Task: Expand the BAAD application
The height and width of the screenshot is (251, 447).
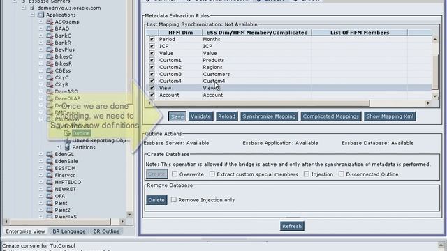Action: pyautogui.click(x=41, y=29)
